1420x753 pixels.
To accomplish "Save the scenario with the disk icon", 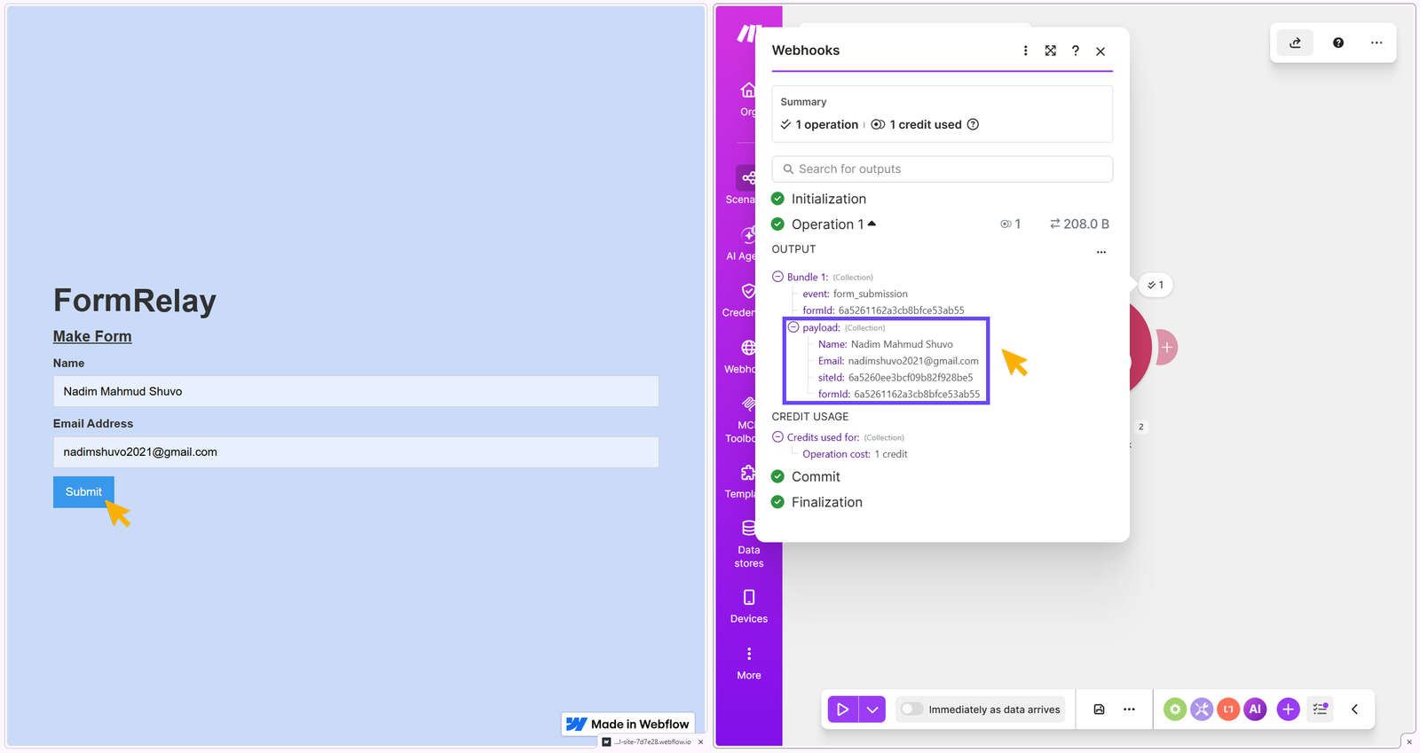I will tap(1099, 710).
